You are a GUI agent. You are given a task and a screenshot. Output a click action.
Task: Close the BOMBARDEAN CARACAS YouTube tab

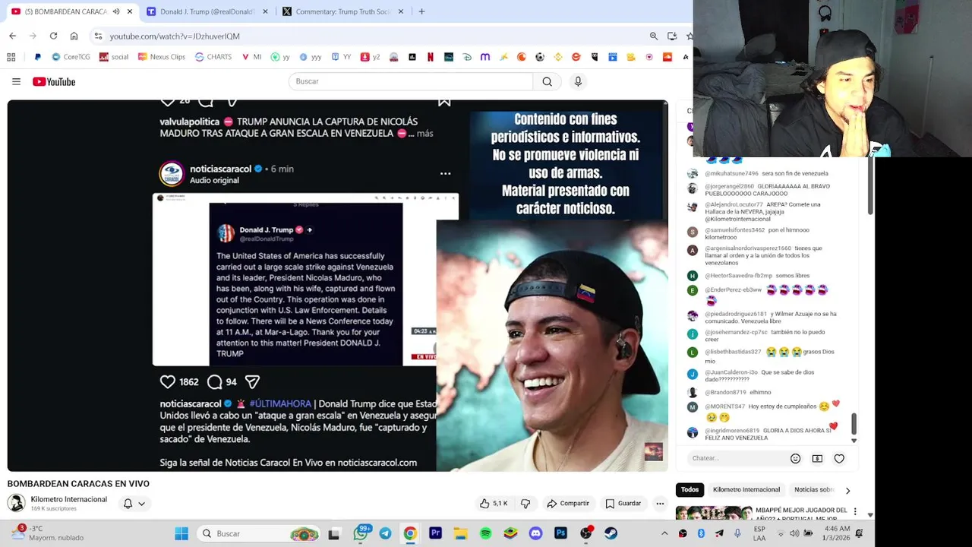click(130, 11)
